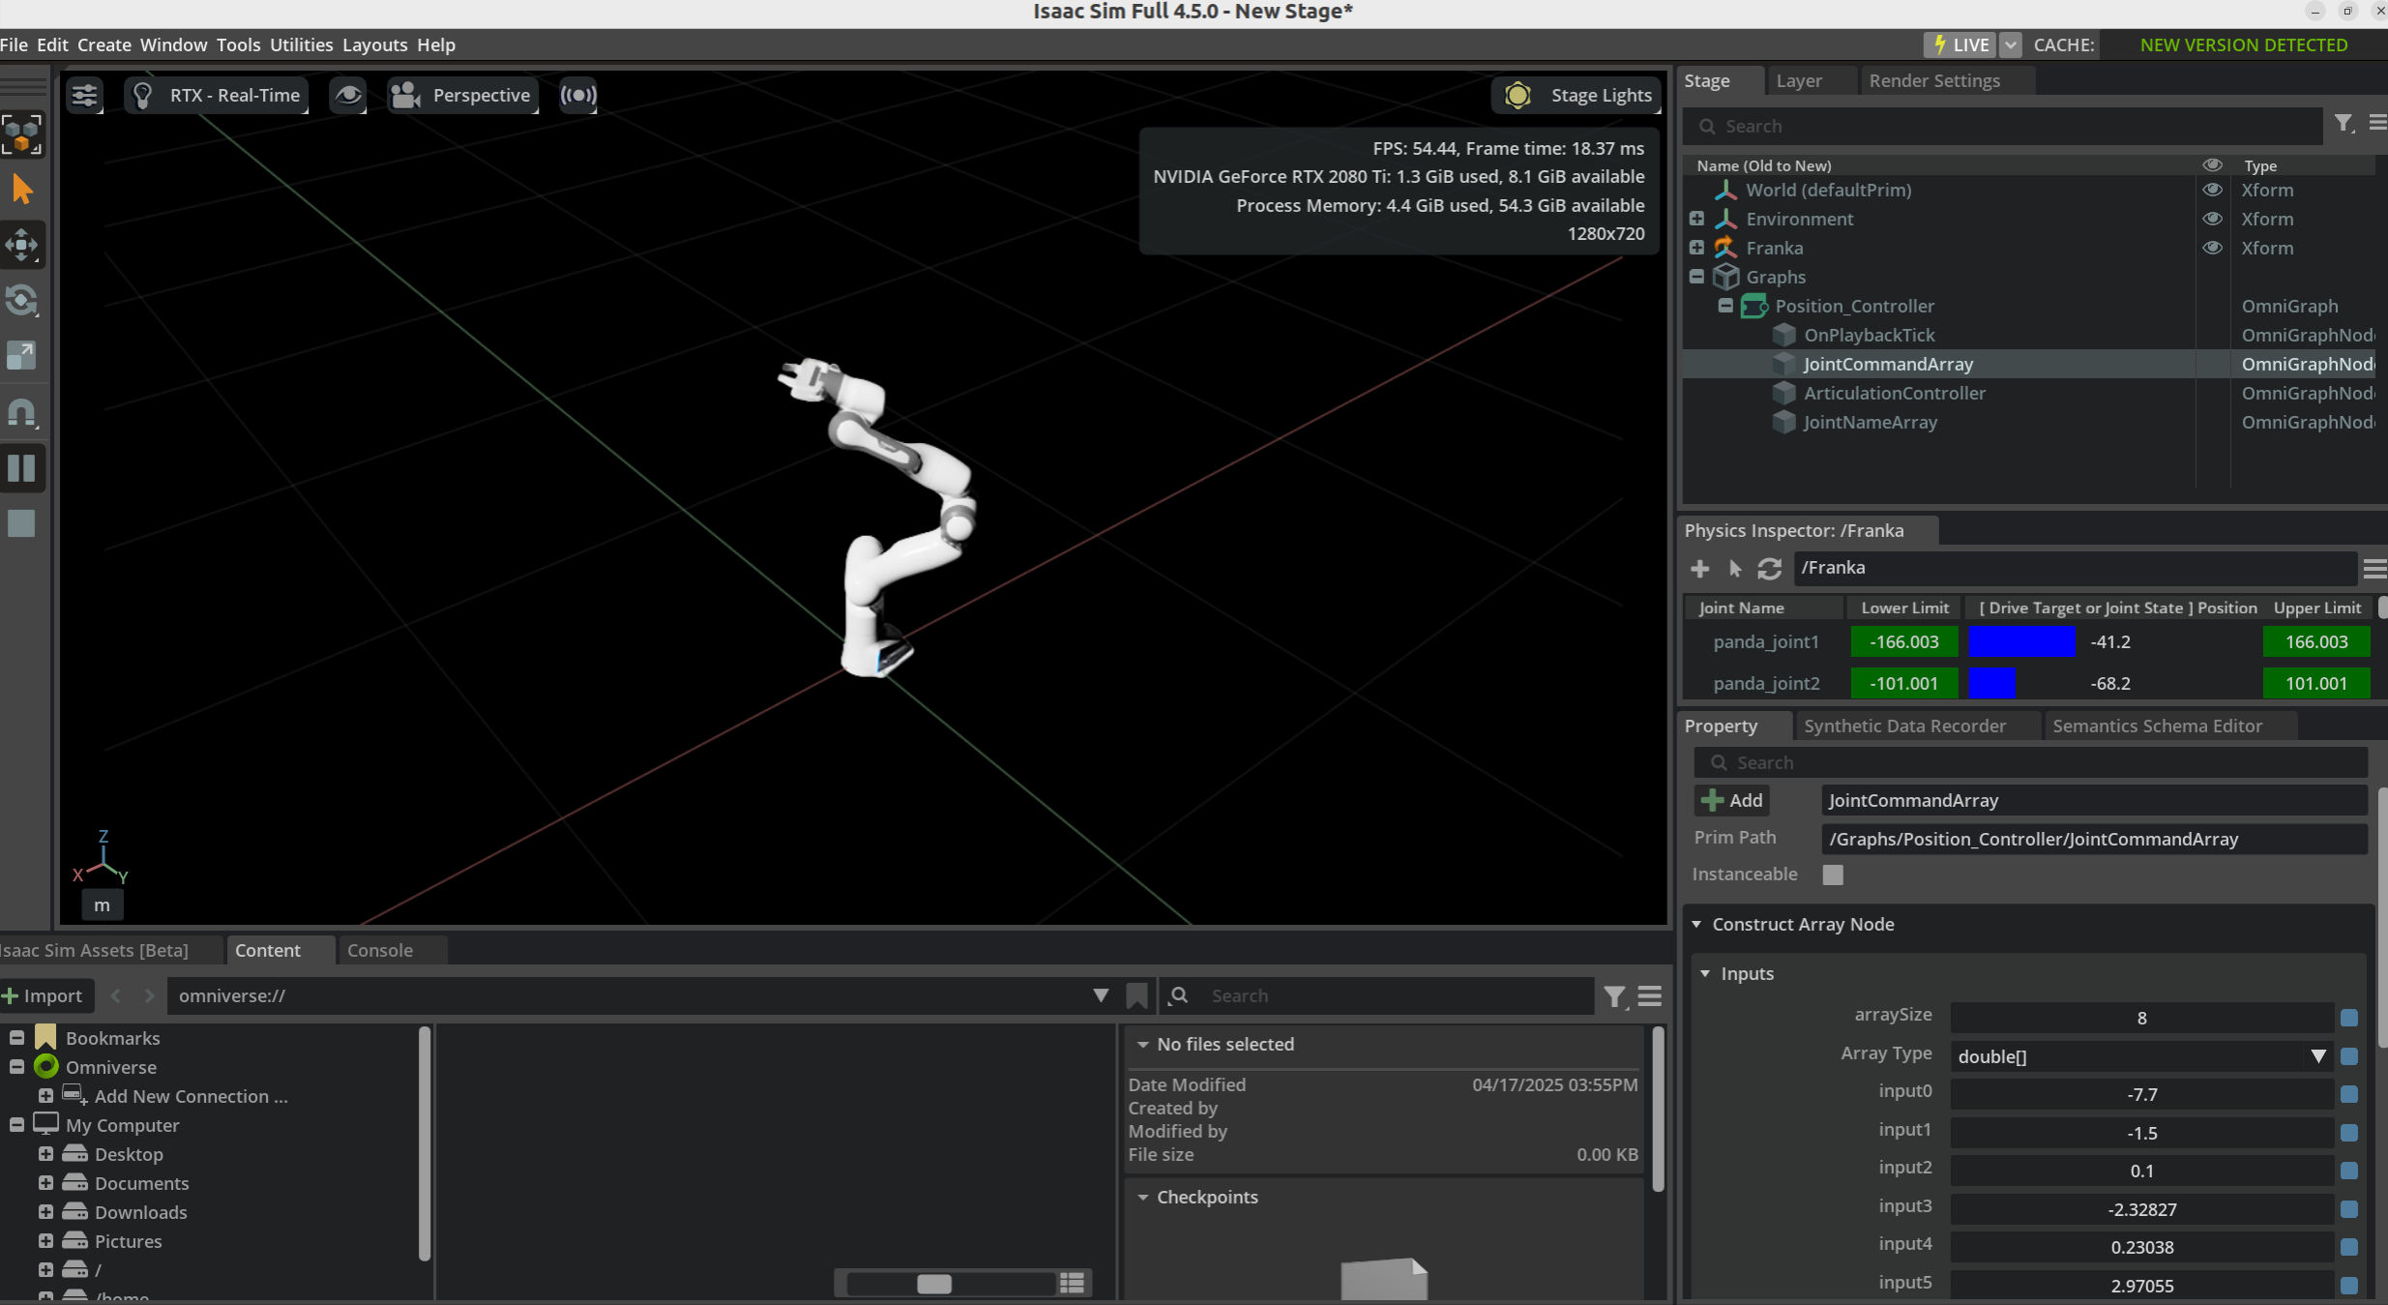Switch to the Render Settings tab

pyautogui.click(x=1933, y=80)
